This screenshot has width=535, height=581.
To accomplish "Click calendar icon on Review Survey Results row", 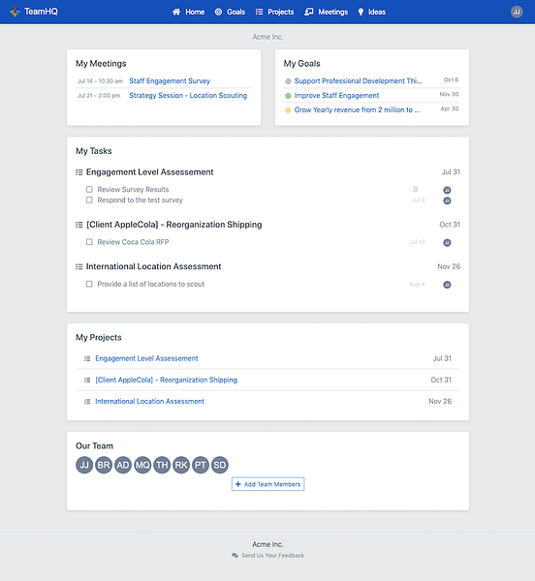I will click(x=415, y=190).
